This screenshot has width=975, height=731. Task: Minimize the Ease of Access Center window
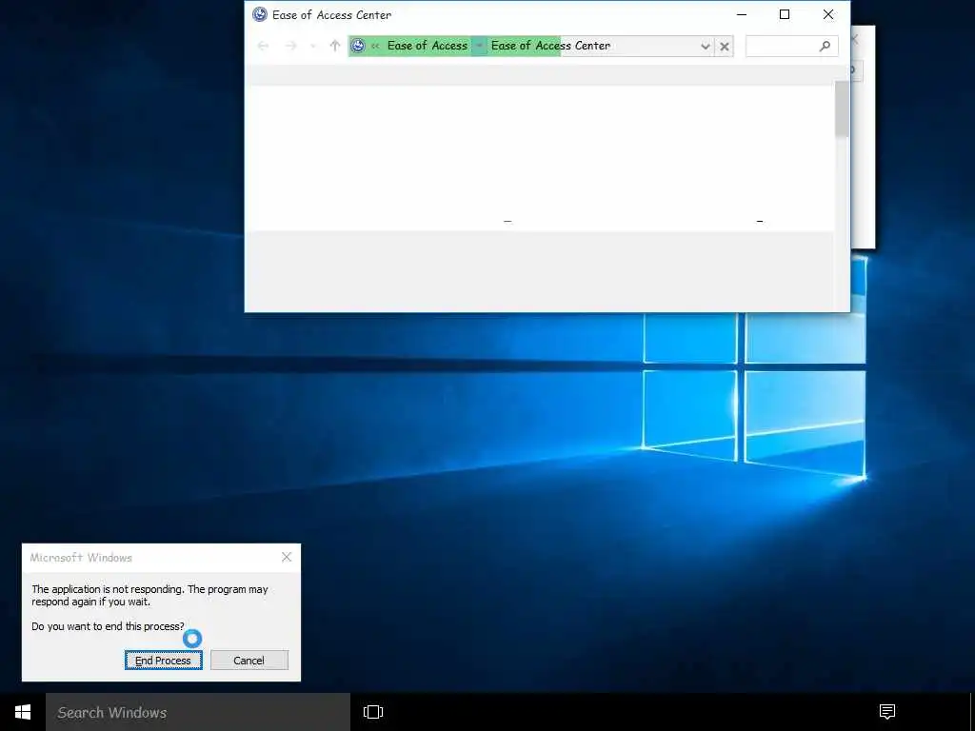coord(741,14)
